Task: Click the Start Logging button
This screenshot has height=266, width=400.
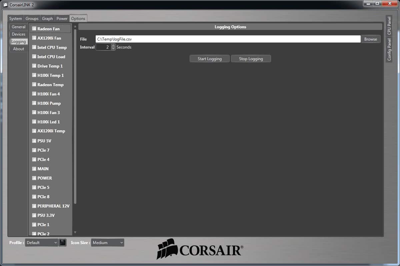Action: click(210, 59)
